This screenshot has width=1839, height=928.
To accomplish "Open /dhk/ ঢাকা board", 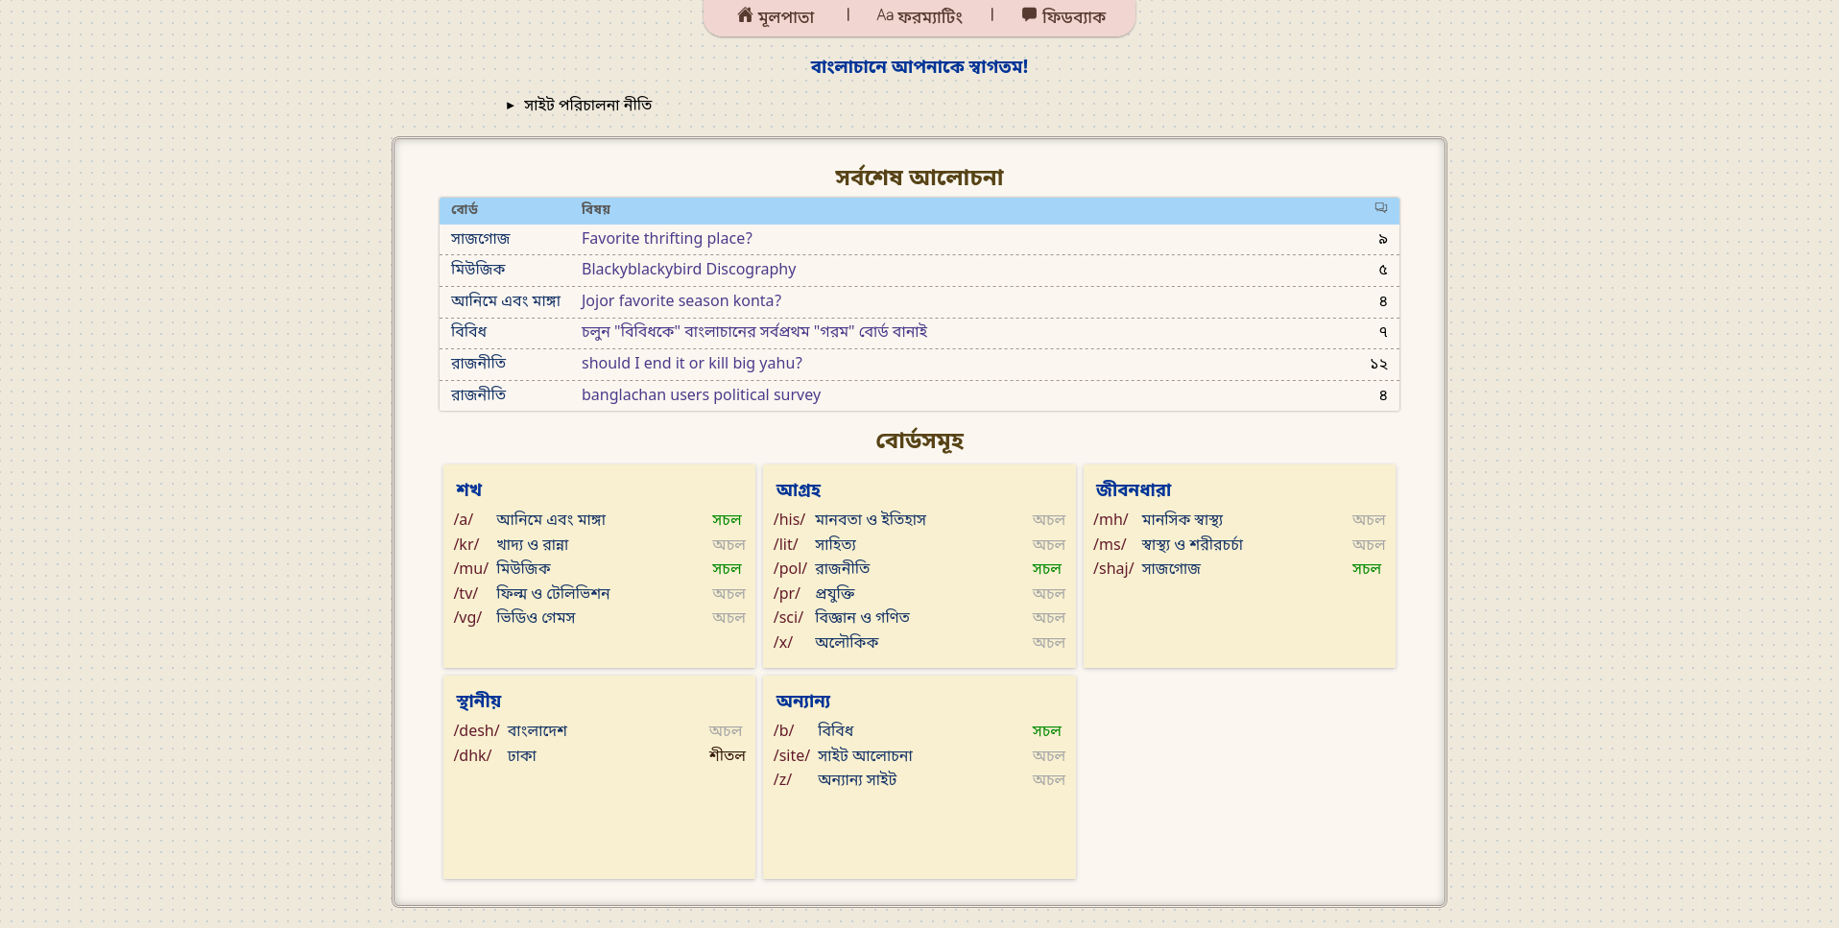I will [x=521, y=755].
